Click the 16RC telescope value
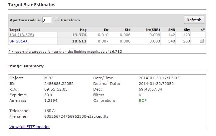 point(49,111)
